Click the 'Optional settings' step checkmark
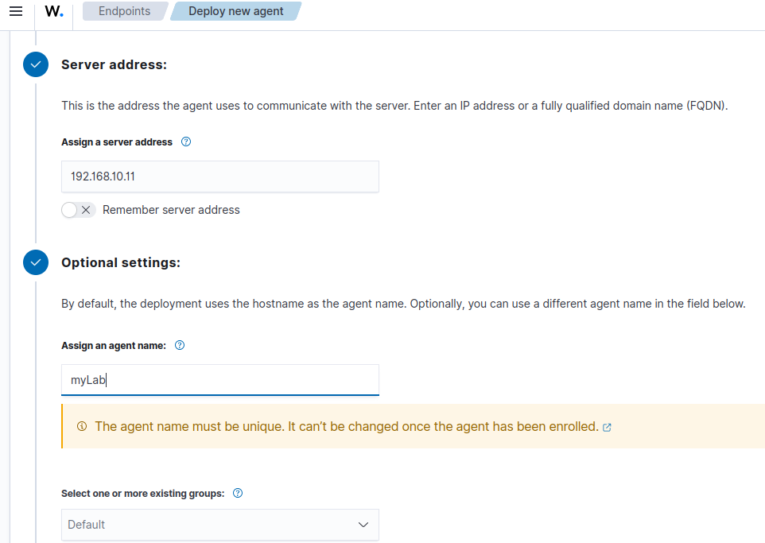765x543 pixels. (x=35, y=262)
